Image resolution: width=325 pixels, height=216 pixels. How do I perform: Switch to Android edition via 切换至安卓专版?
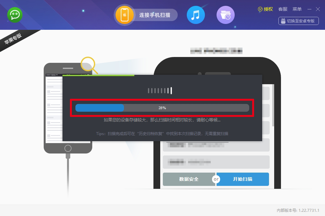coord(300,21)
